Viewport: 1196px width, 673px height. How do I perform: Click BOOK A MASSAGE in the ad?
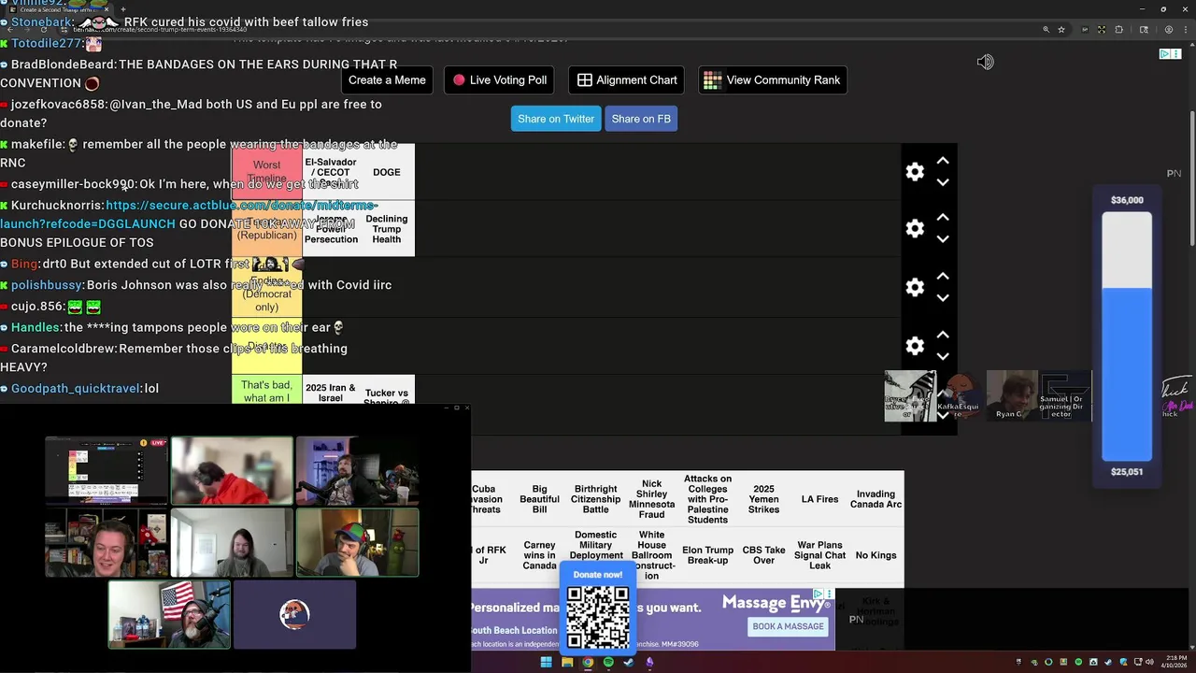coord(788,626)
